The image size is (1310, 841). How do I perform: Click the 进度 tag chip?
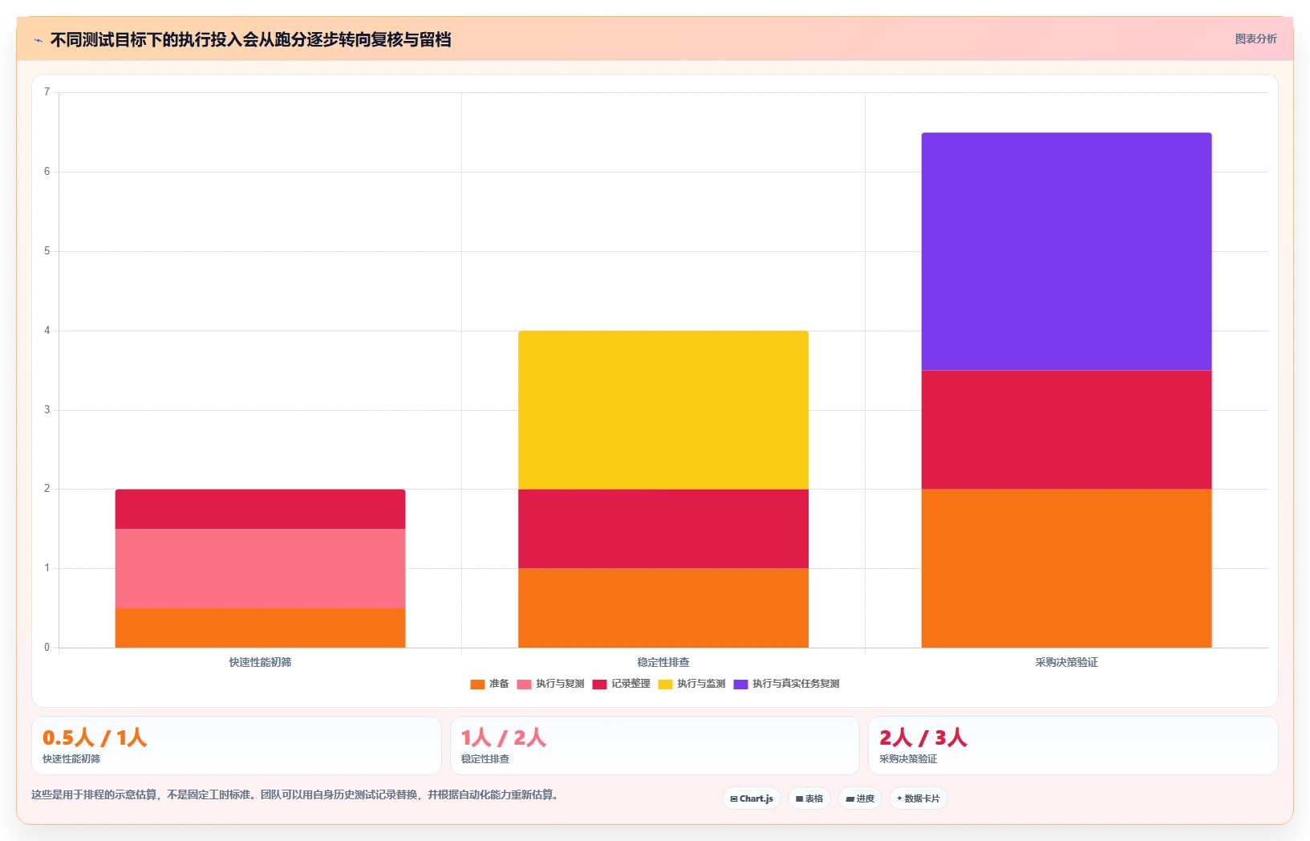(x=860, y=798)
